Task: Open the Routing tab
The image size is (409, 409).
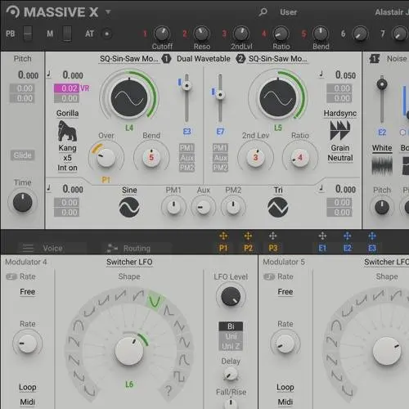Action: (x=137, y=248)
